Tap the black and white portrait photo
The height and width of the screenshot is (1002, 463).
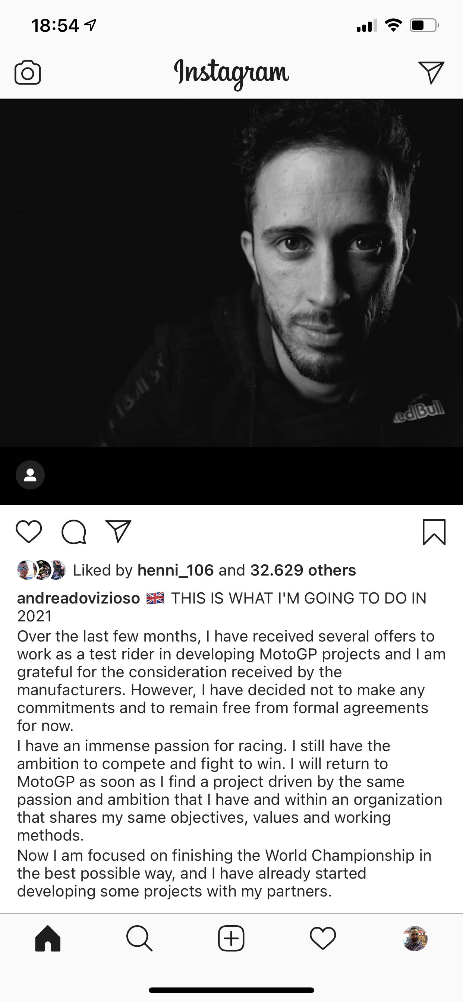pos(231,272)
